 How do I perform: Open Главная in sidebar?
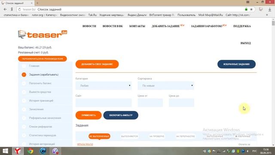(x=34, y=66)
